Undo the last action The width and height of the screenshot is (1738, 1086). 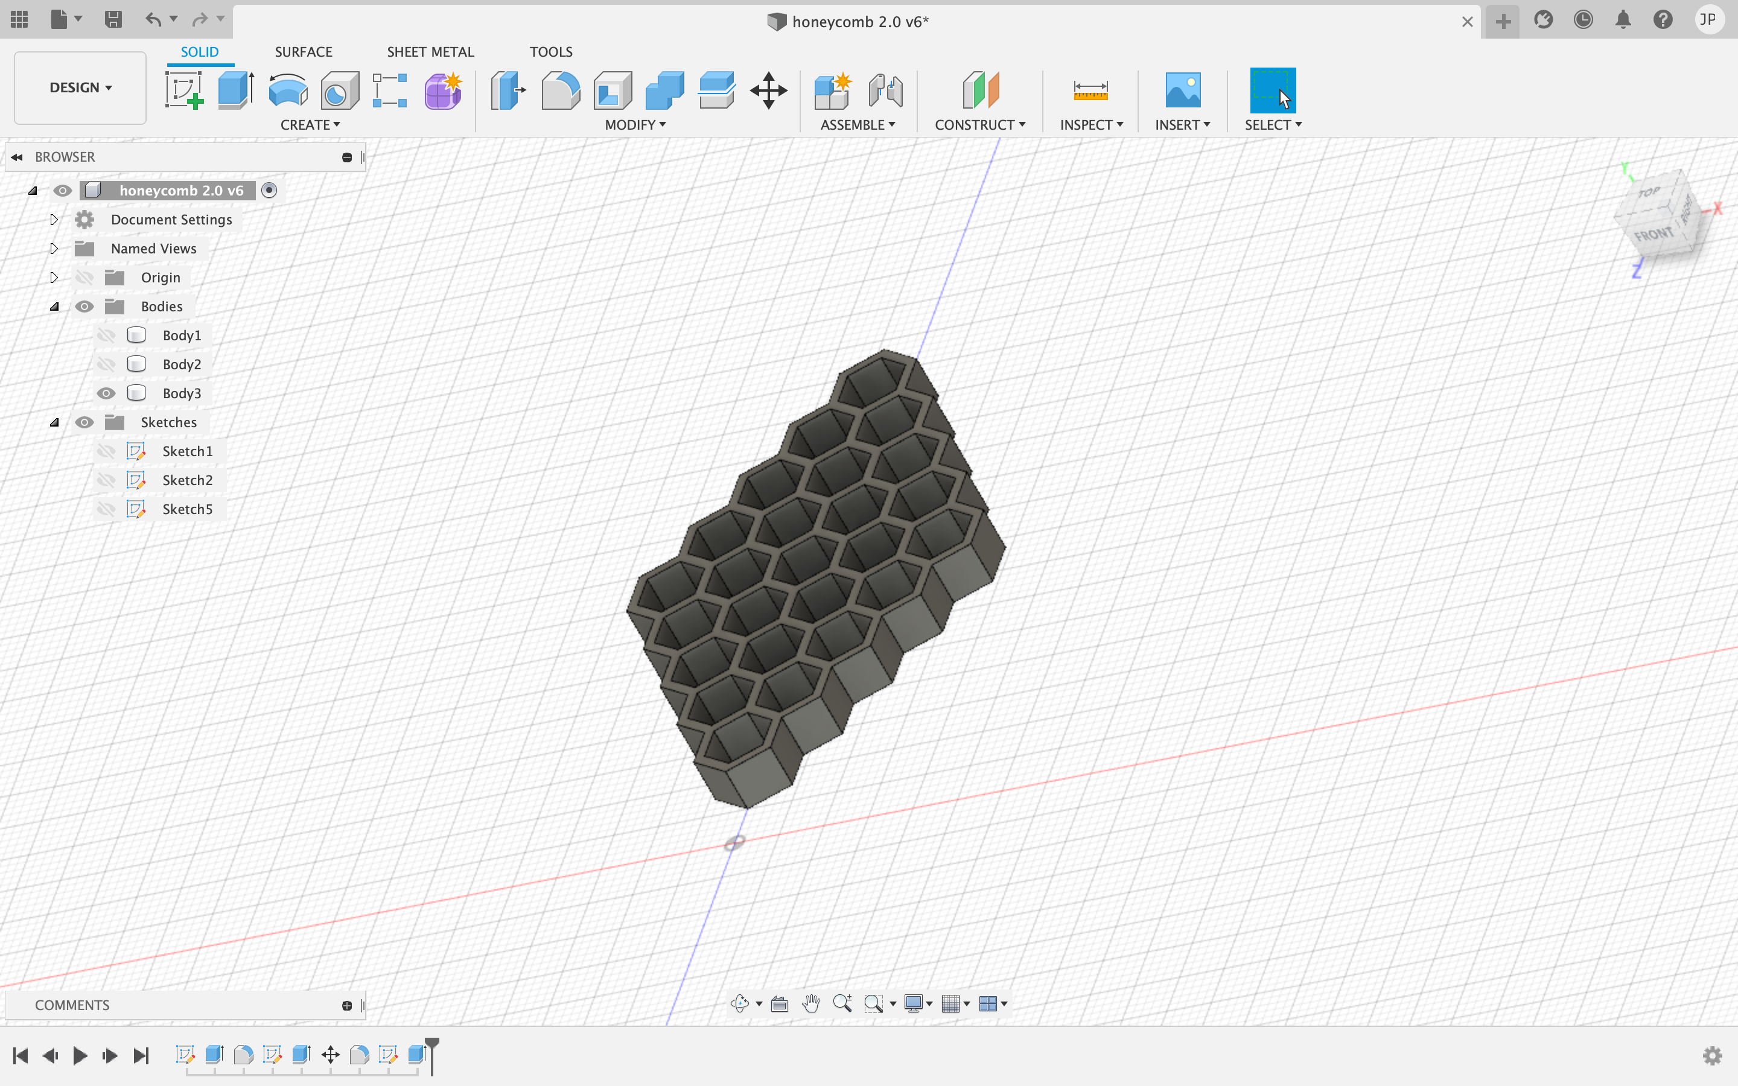[x=153, y=19]
